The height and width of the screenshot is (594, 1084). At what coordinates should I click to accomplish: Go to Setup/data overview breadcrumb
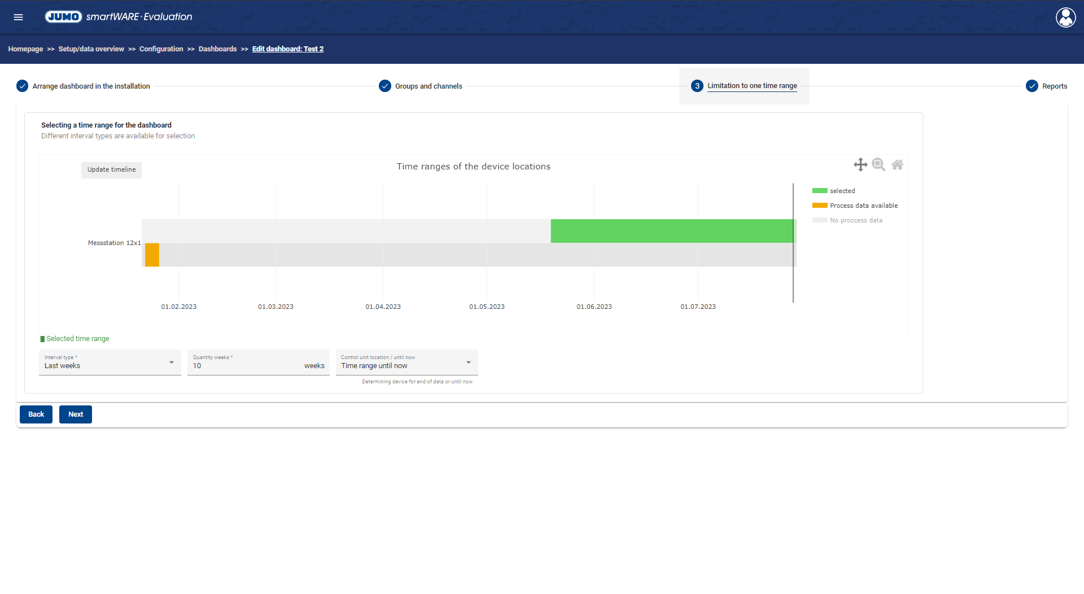[x=91, y=49]
